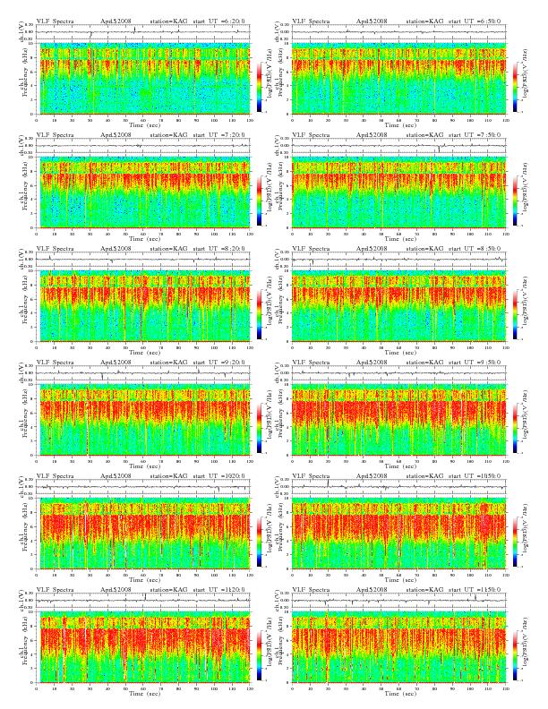Click the ch.1 waveform strip above UT 7:20:0 spectrogram
This screenshot has width=548, height=709.
click(x=143, y=146)
